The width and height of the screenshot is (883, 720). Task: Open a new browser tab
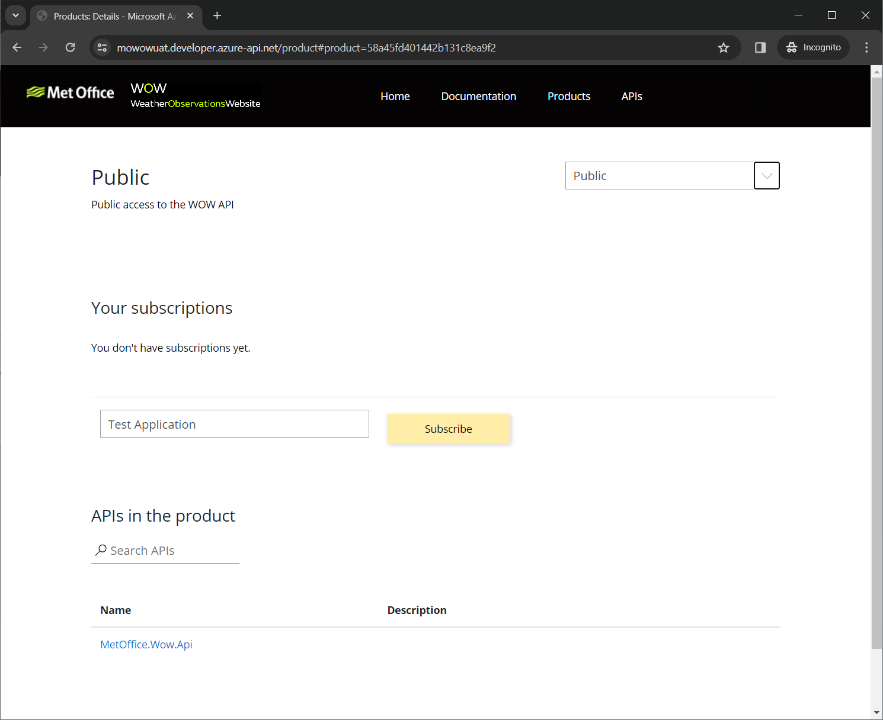pos(217,16)
